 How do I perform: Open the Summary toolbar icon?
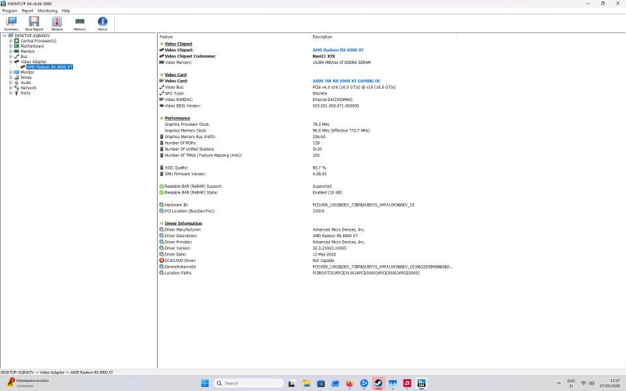11,23
